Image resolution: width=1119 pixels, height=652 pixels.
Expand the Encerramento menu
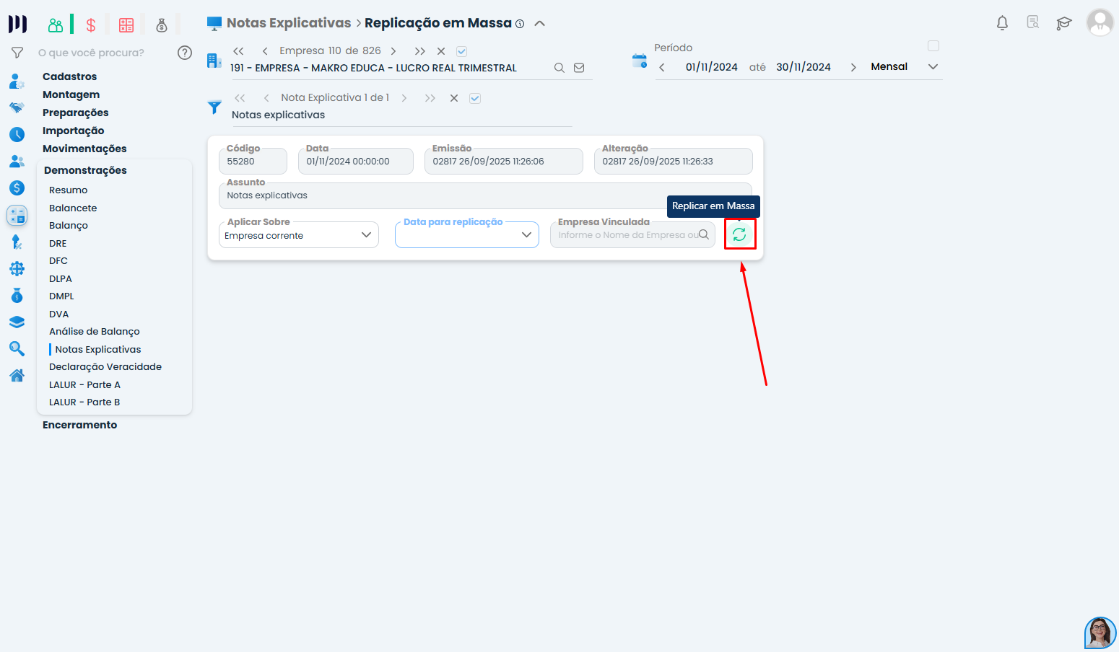pos(79,425)
